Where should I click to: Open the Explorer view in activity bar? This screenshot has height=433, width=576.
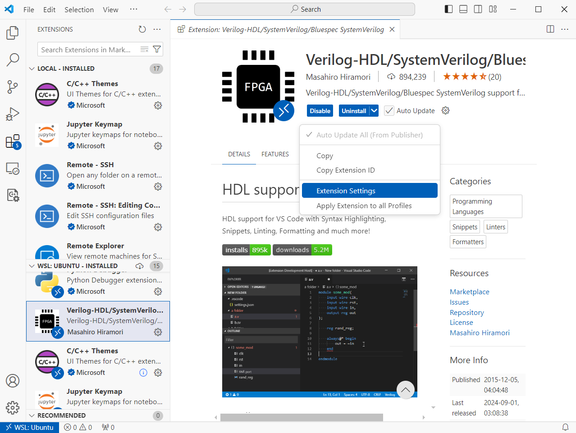click(13, 32)
